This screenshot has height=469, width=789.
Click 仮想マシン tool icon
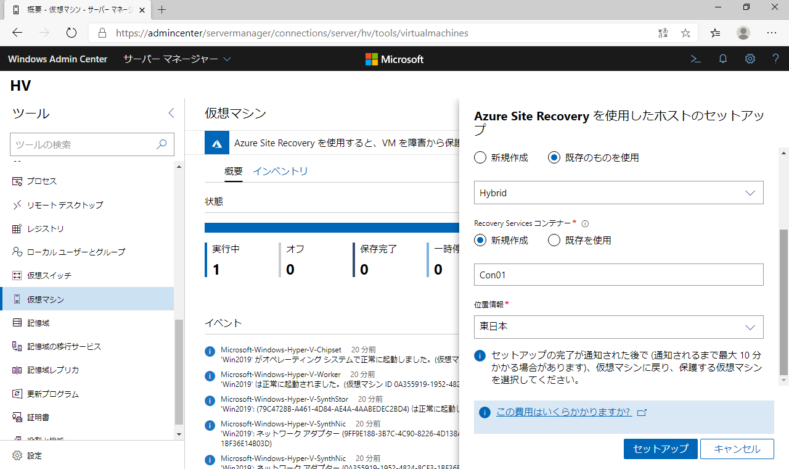17,299
